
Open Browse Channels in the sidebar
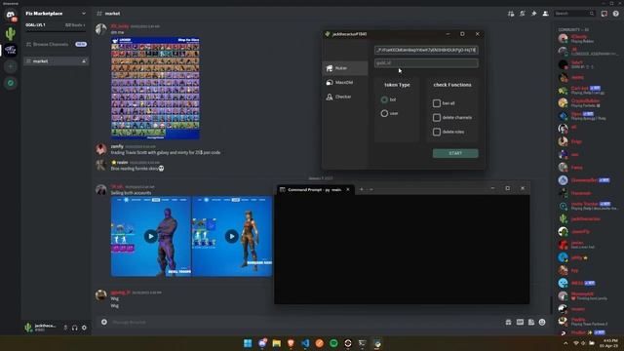pos(57,44)
